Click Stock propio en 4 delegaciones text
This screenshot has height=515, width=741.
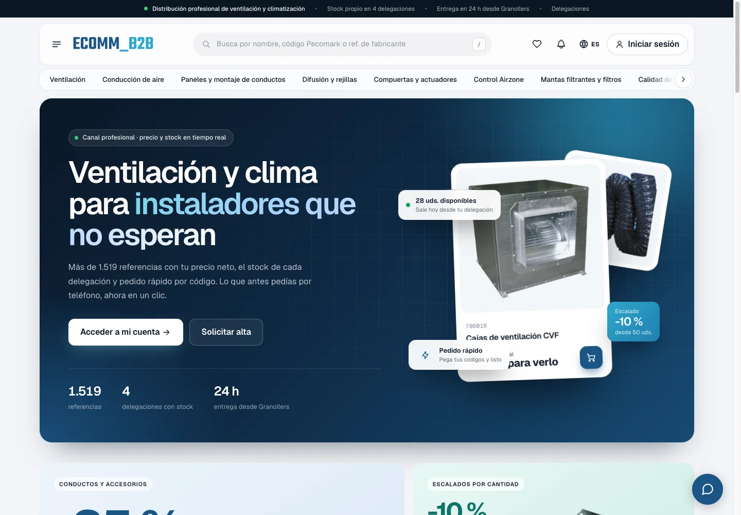370,9
